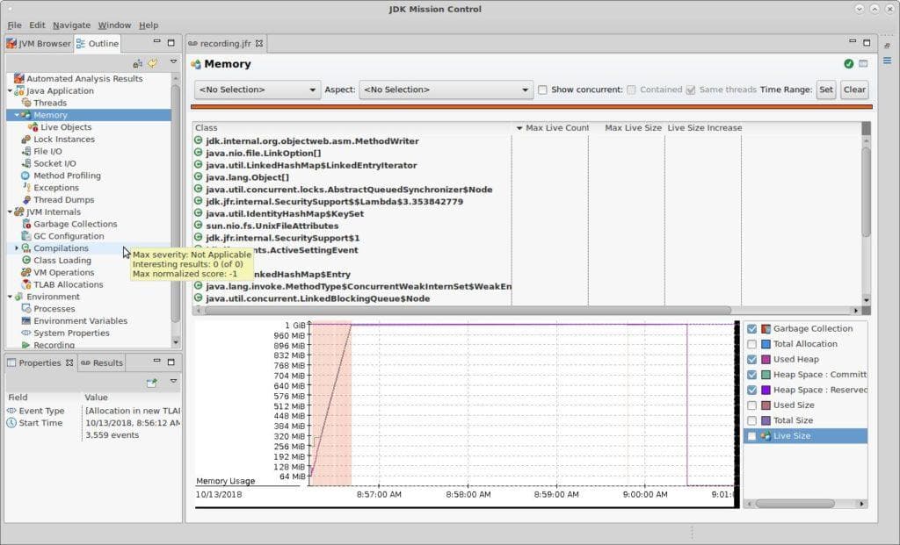Click the green analysis status icon
Viewport: 900px width, 545px height.
pos(849,63)
